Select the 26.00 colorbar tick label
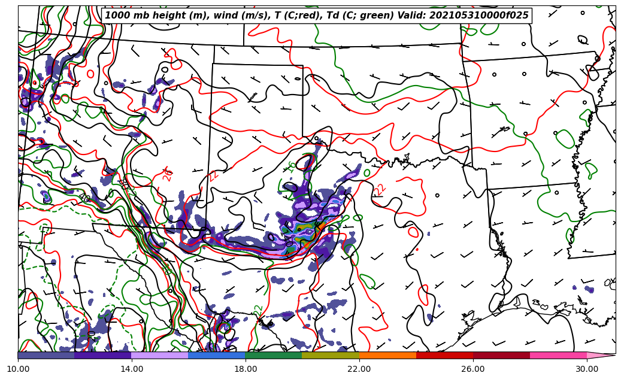This screenshot has width=621, height=379. [473, 369]
